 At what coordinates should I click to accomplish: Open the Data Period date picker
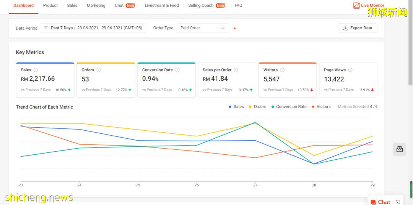click(x=93, y=28)
